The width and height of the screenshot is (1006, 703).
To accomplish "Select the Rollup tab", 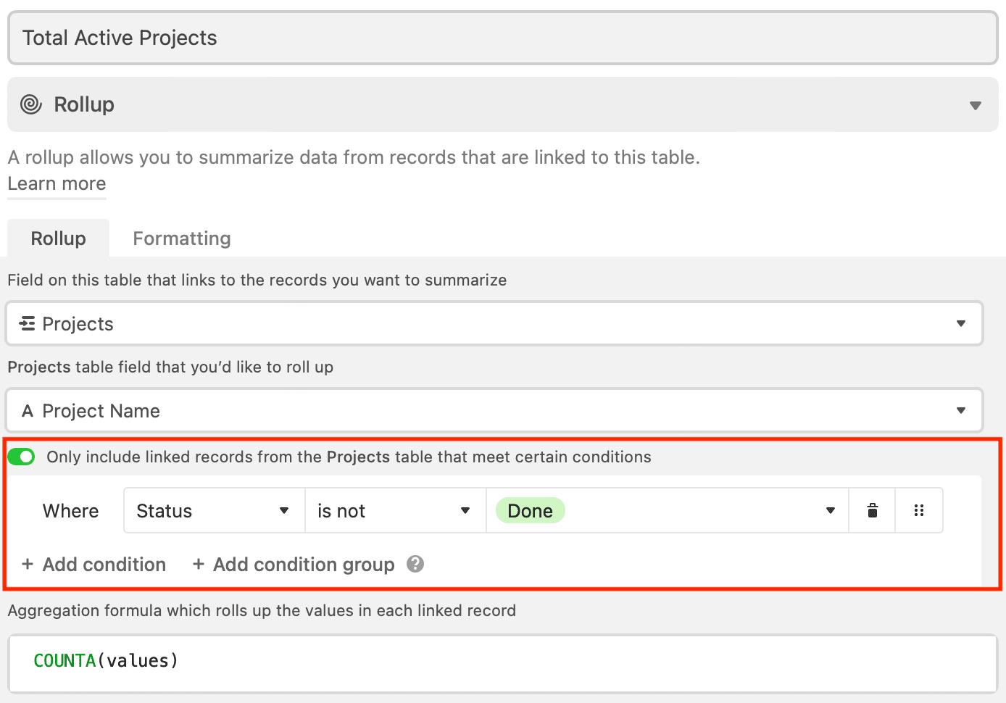I will pos(58,238).
